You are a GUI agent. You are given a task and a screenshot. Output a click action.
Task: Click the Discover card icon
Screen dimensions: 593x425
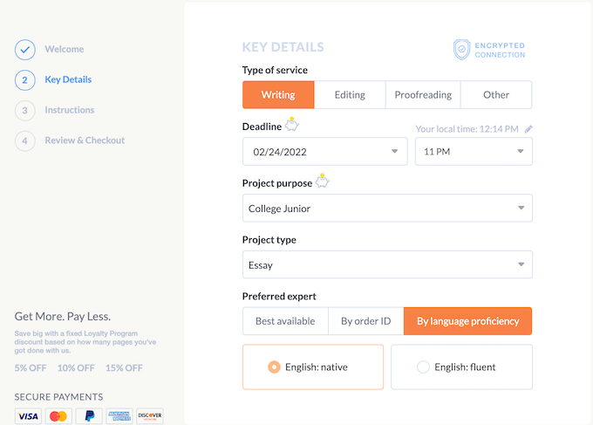click(x=150, y=416)
